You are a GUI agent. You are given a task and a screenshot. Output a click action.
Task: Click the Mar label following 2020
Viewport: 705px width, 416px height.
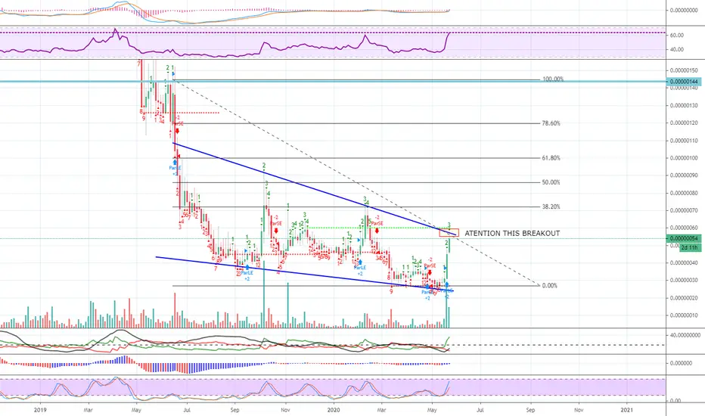click(381, 410)
